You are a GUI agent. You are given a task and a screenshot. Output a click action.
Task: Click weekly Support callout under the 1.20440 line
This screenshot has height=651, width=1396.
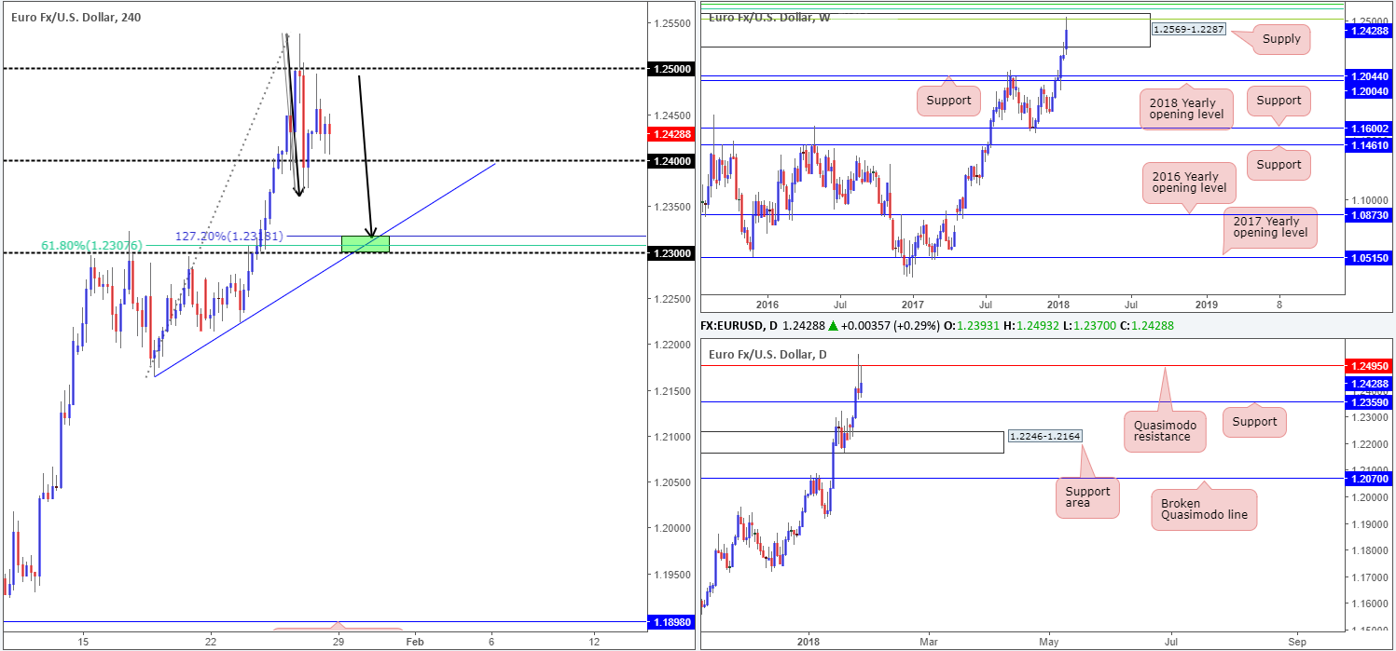[x=948, y=100]
